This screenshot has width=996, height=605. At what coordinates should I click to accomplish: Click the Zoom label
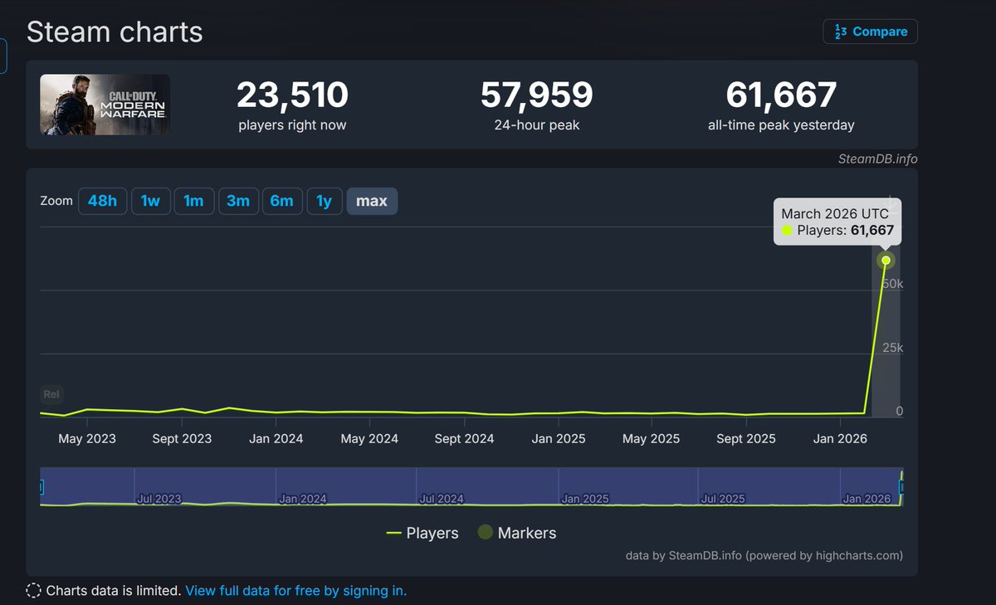pos(56,201)
